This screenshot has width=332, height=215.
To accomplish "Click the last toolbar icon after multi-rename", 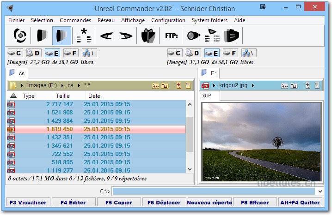I will pyautogui.click(x=232, y=36).
